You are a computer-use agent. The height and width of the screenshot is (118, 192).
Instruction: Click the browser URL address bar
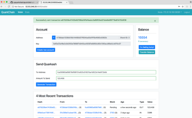click(x=94, y=7)
